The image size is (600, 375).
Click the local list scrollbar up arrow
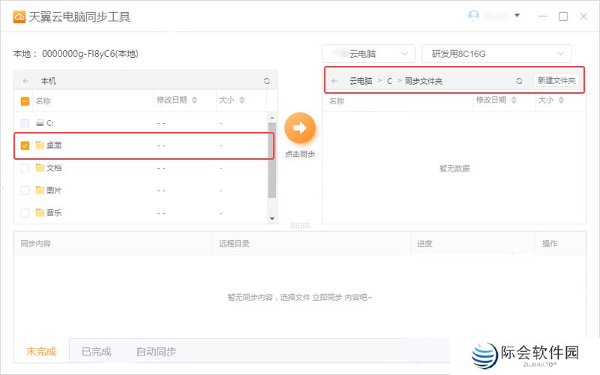pos(272,118)
